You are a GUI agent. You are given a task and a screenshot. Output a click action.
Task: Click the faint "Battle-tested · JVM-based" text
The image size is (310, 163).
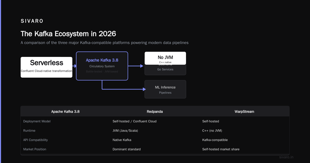coord(102,71)
